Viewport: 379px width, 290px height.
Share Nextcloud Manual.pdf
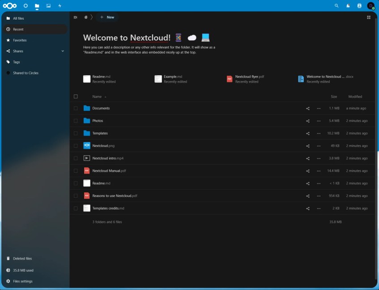point(308,171)
